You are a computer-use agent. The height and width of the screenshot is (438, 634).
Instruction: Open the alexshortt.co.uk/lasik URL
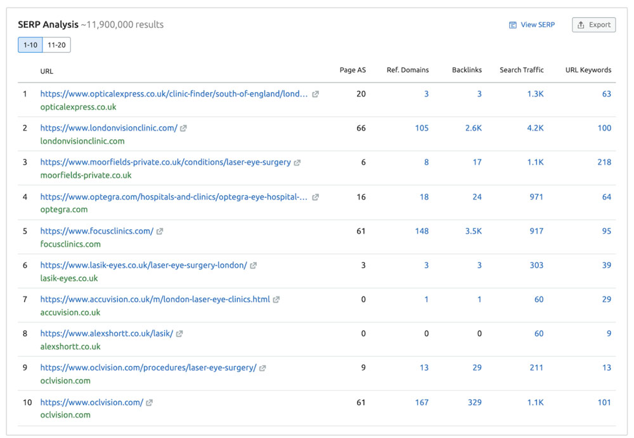point(107,333)
